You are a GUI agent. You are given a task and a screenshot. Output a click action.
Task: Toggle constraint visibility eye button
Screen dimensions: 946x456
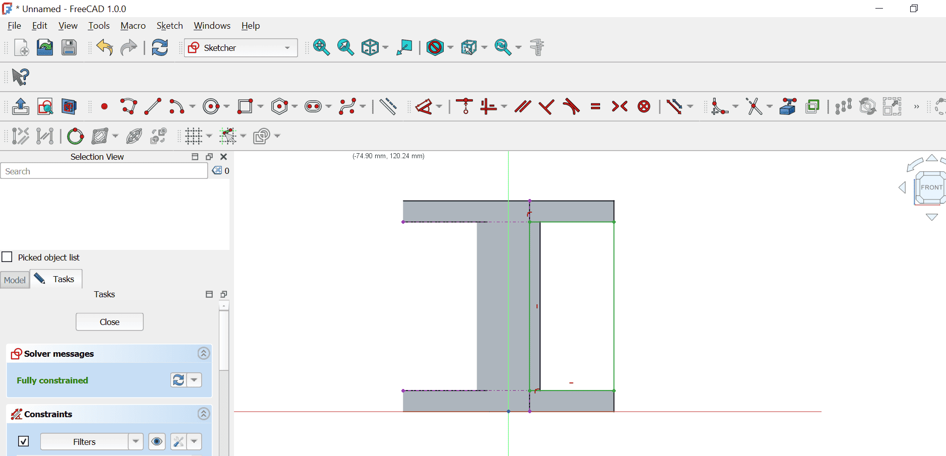click(x=157, y=442)
